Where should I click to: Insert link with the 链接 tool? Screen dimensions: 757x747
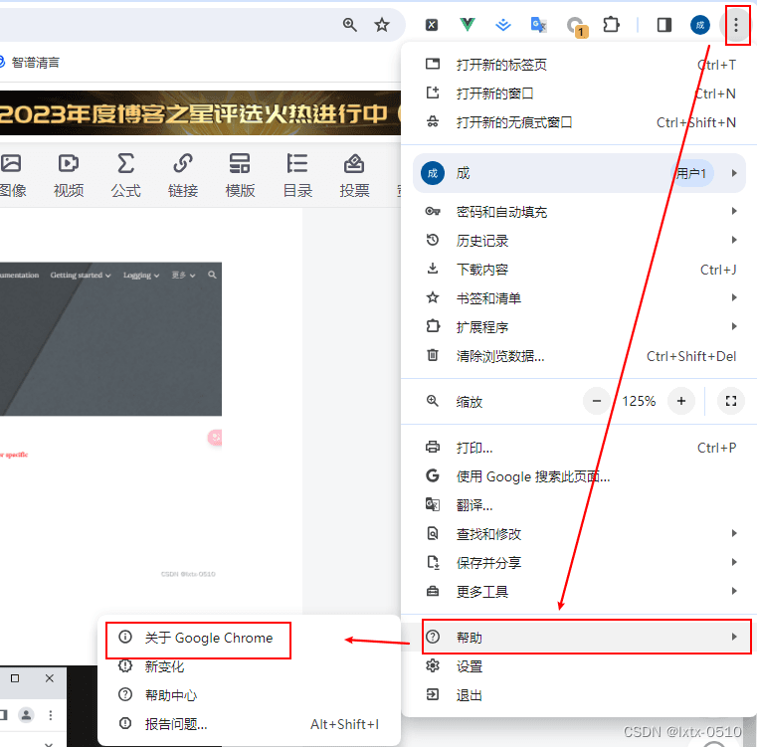(x=183, y=176)
